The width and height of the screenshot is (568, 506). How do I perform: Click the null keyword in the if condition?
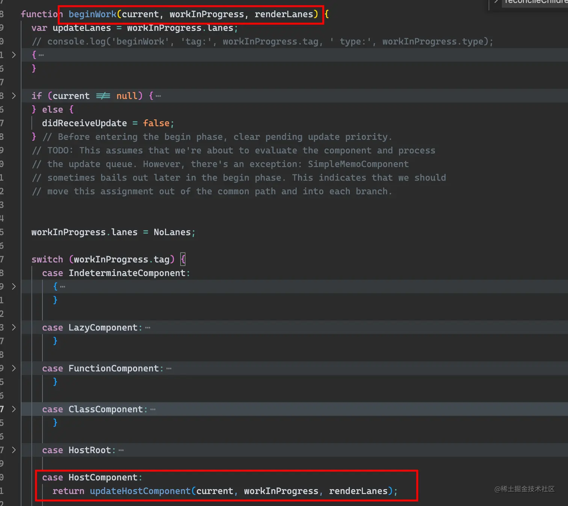[x=127, y=96]
